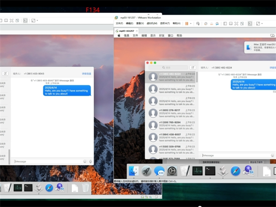Image resolution: width=276 pixels, height=207 pixels.
Task: Open Finder from the right VM dock
Action: click(134, 171)
